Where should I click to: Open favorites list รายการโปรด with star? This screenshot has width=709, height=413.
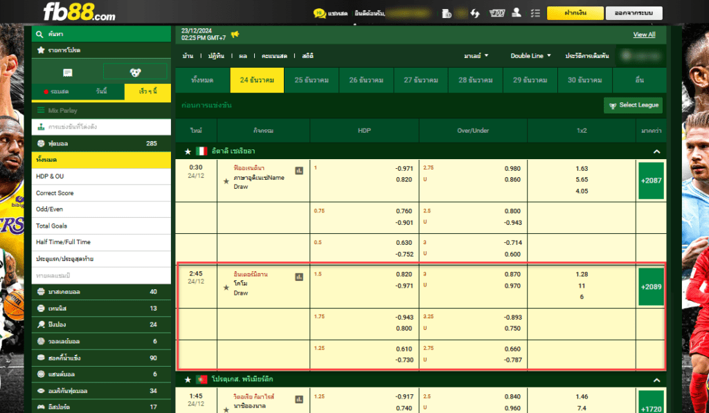coord(101,51)
